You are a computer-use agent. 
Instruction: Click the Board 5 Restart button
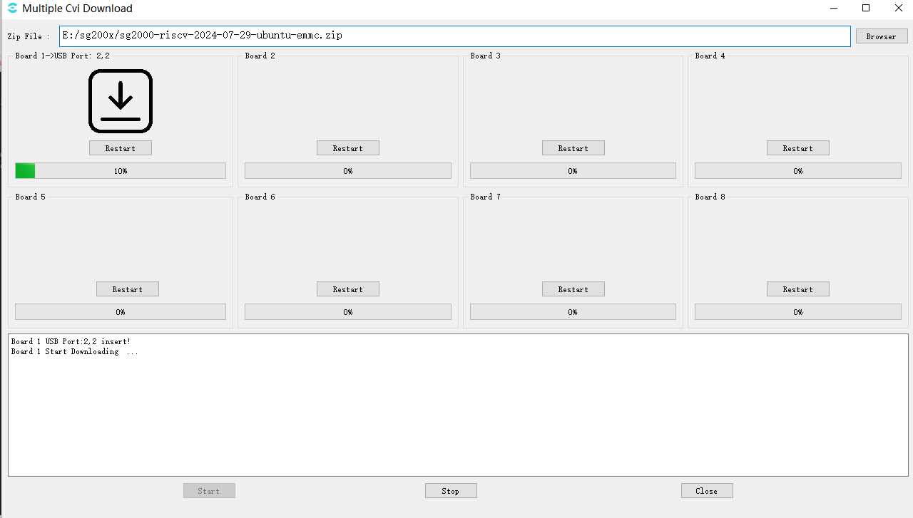pyautogui.click(x=128, y=289)
